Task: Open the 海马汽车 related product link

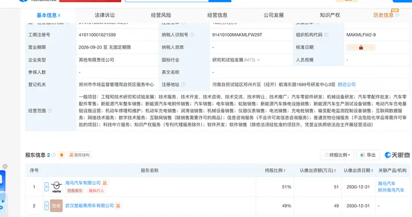Action: pos(386,183)
